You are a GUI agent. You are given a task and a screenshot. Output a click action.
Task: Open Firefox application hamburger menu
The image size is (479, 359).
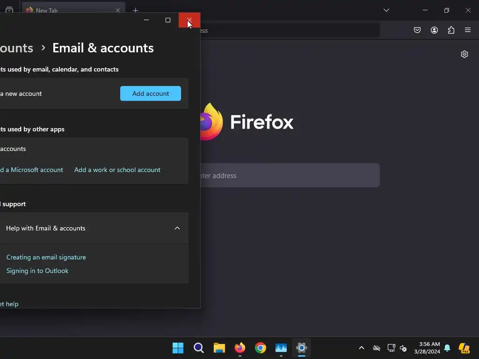coord(468,30)
